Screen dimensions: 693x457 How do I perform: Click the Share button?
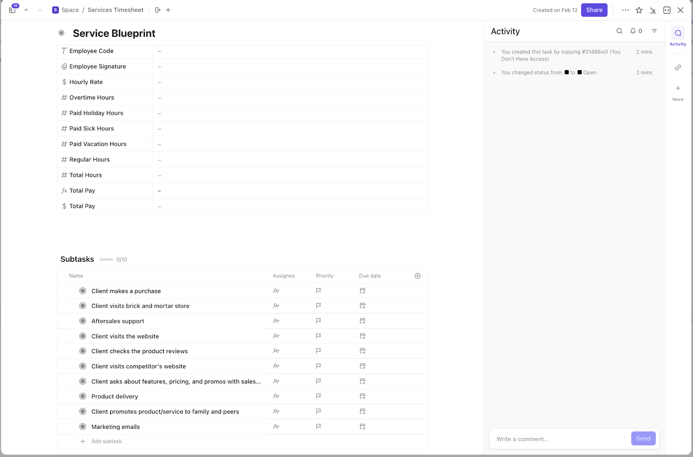pos(594,10)
